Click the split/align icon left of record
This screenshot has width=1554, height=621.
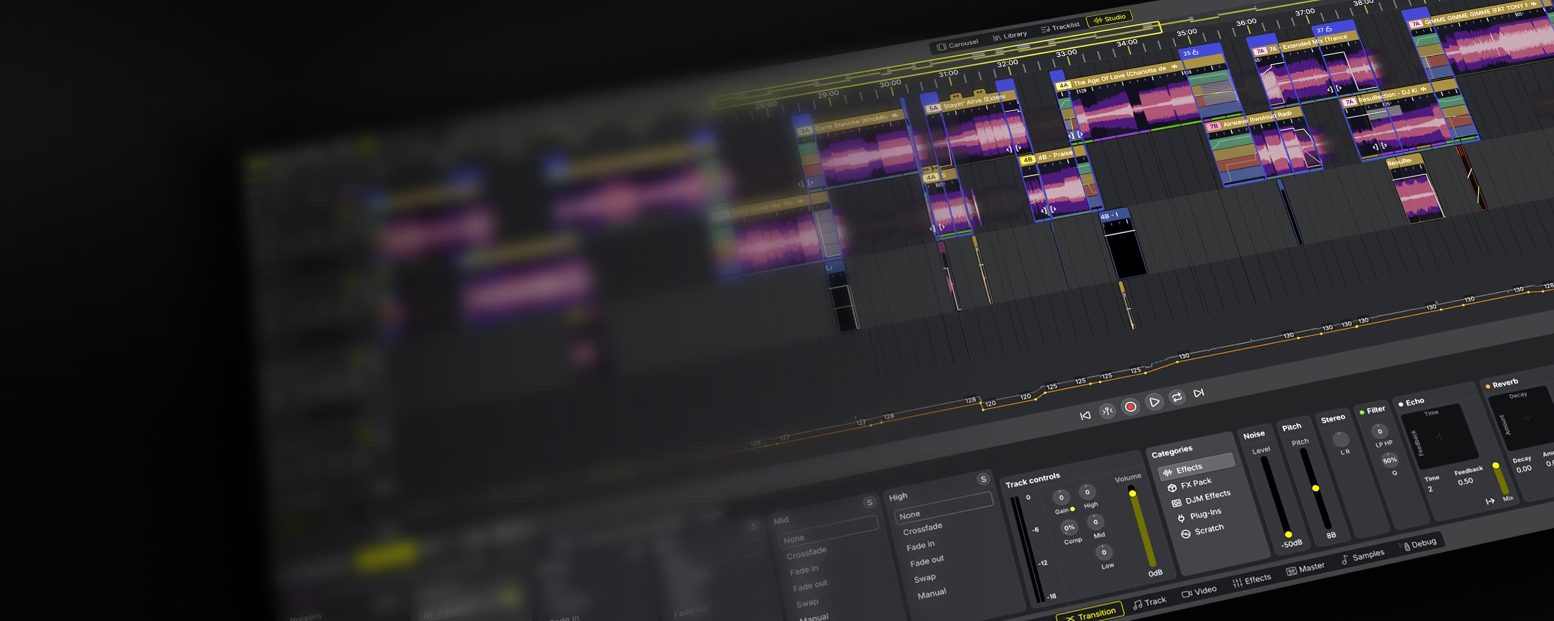point(1107,411)
